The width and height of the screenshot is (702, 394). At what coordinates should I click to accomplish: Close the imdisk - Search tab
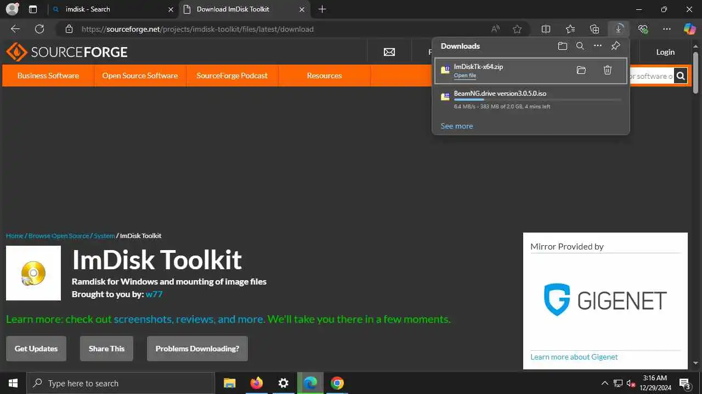coord(171,9)
